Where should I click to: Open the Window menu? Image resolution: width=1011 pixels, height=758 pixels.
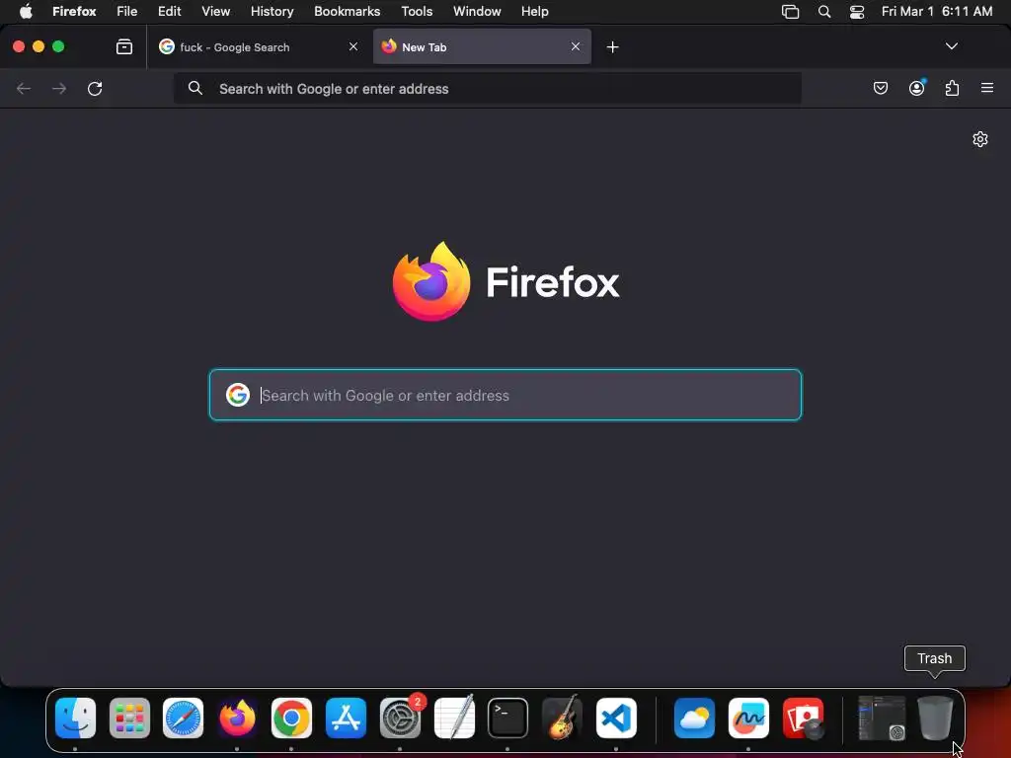[477, 11]
